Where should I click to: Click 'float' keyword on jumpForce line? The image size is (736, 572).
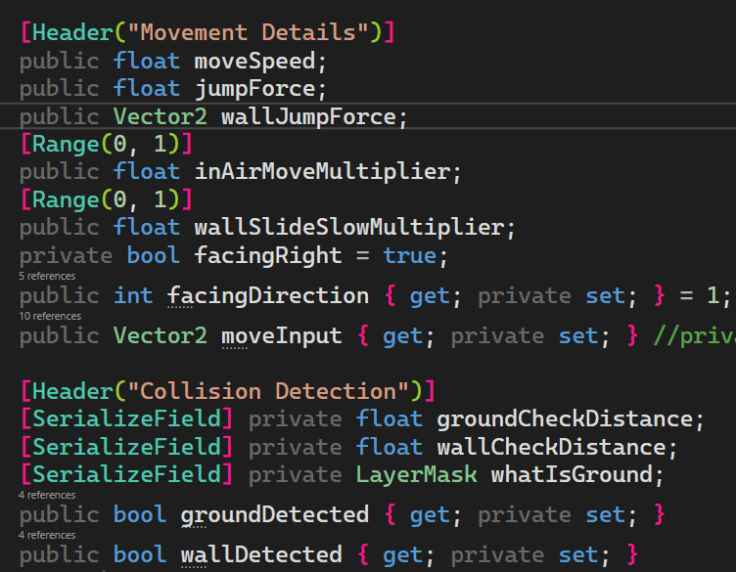147,89
